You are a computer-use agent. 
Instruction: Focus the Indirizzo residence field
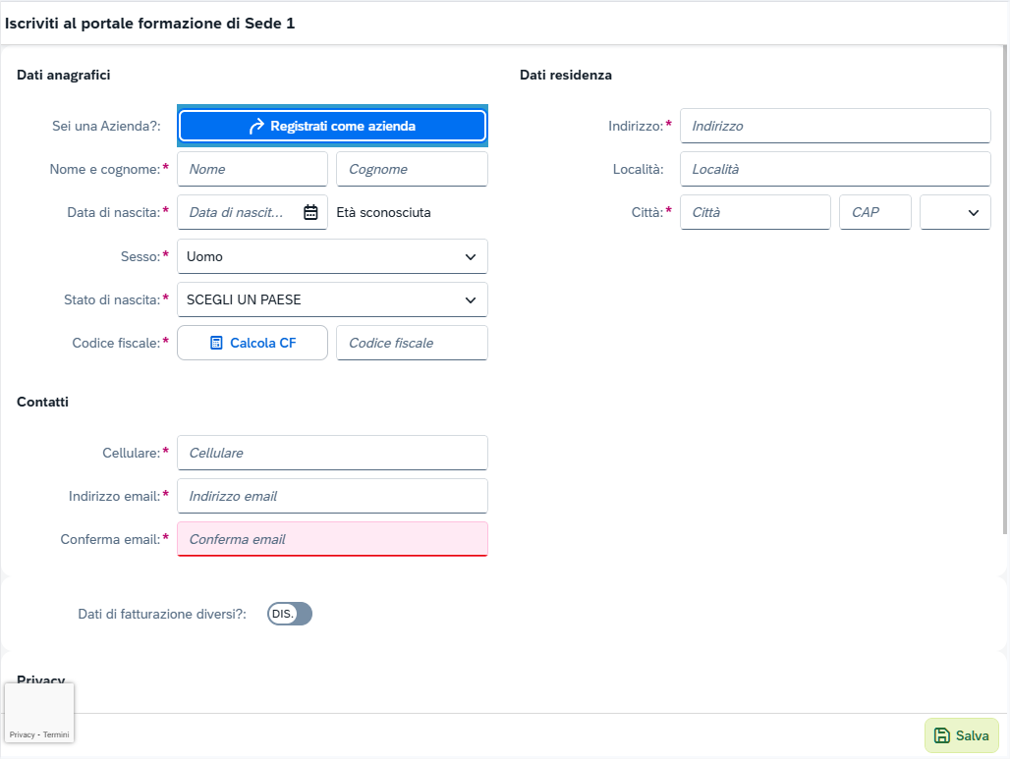(x=835, y=126)
